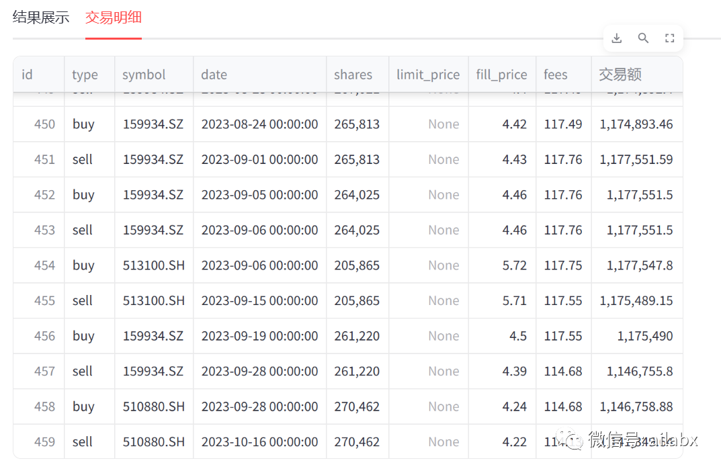721x471 pixels.
Task: Click fees cell 114.68 in row 457
Action: [564, 371]
